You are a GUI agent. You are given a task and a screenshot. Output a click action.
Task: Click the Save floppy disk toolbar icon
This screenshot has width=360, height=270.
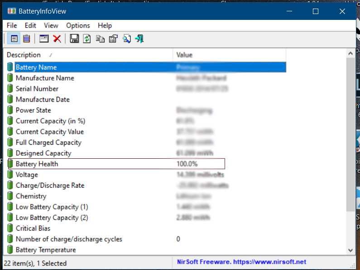click(x=74, y=39)
